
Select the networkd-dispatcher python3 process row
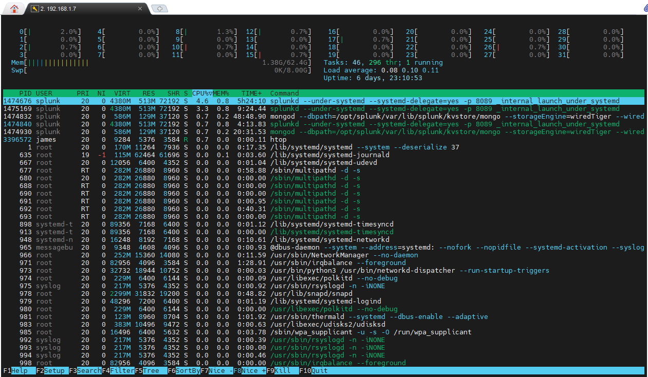324,271
